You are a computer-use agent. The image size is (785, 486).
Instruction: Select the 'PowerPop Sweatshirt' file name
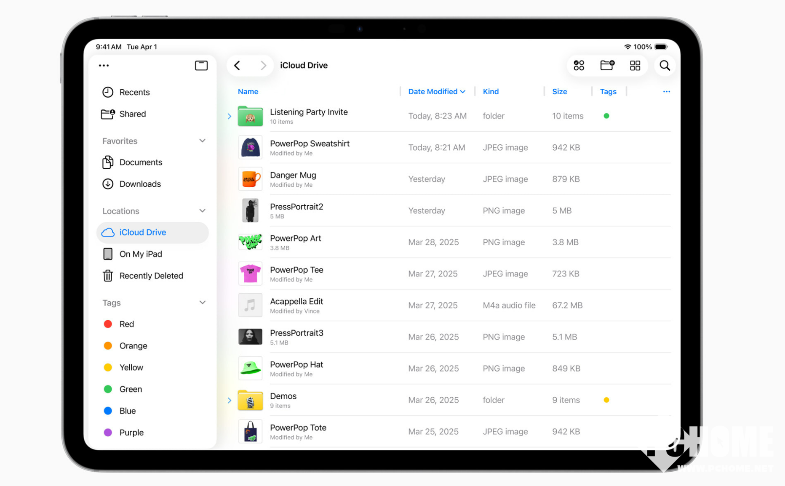click(x=310, y=143)
